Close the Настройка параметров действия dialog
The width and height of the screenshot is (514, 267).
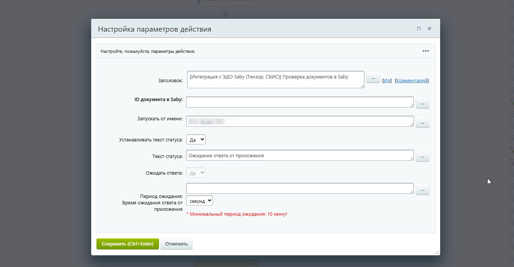[429, 29]
